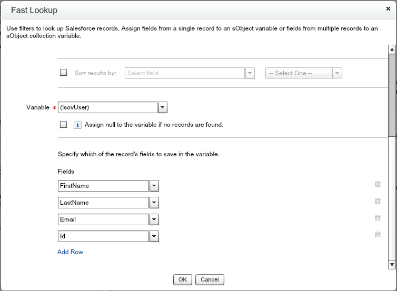The image size is (397, 291).
Task: Click the Add Row link
Action: (70, 252)
